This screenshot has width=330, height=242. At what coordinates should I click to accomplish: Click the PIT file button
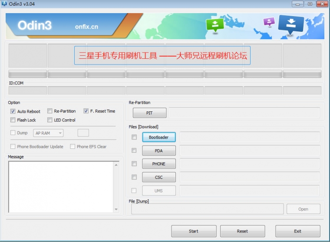(149, 113)
